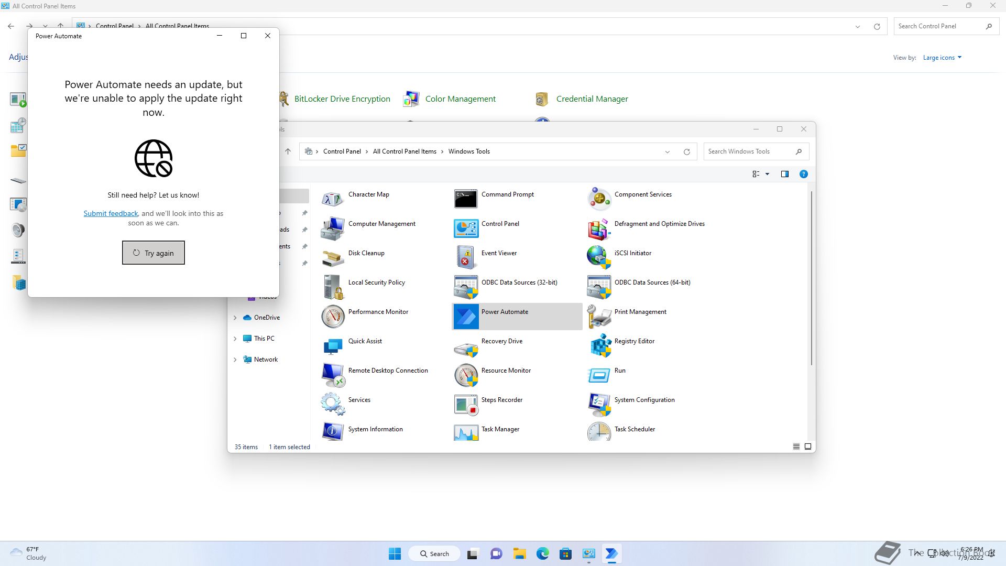This screenshot has height=566, width=1006.
Task: Open Event Viewer icon
Action: 466,258
